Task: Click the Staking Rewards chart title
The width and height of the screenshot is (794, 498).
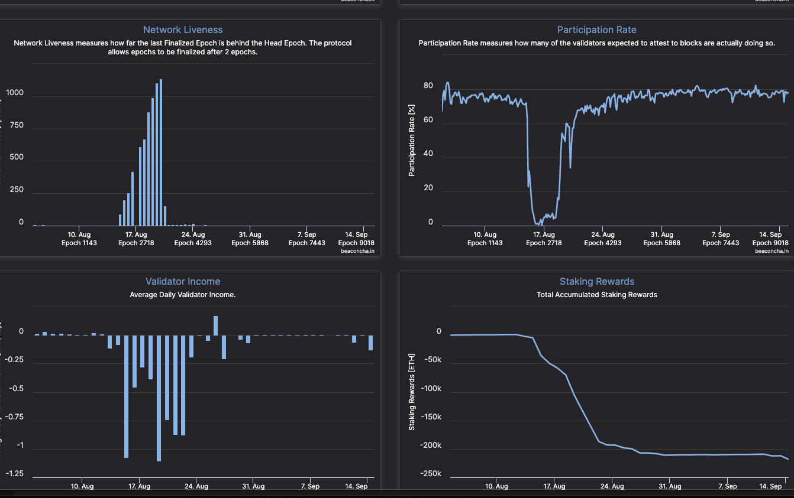Action: tap(596, 281)
